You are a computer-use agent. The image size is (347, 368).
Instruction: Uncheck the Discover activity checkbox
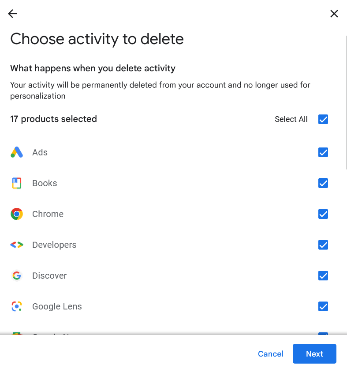tap(323, 276)
